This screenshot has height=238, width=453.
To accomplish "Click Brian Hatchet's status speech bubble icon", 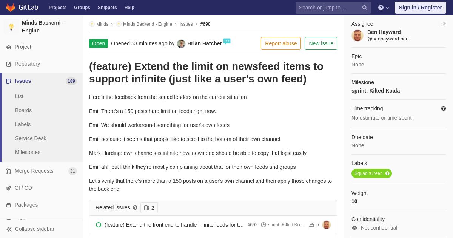I will tap(227, 41).
